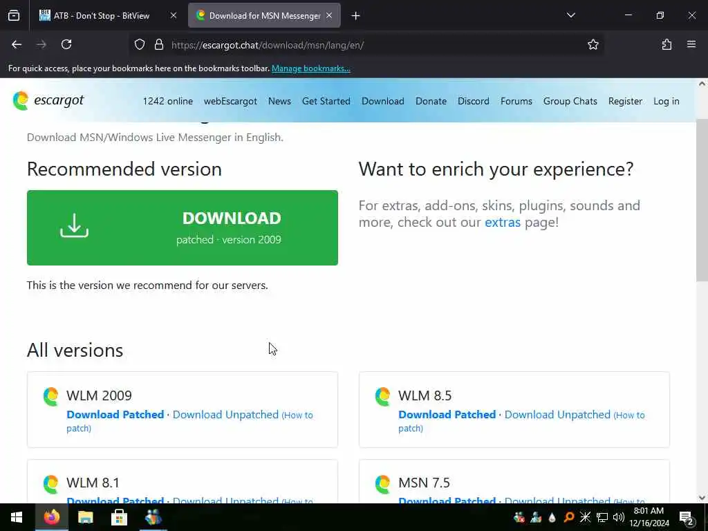Click WLM 8.5 Download Unpatched link

point(557,415)
